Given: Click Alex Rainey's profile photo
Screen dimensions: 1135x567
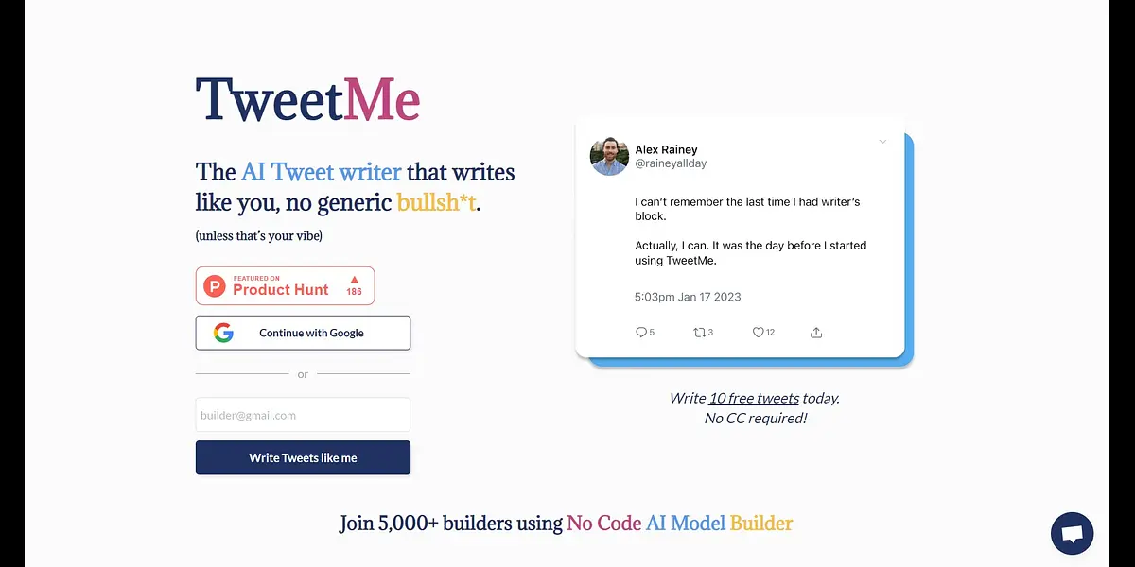Looking at the screenshot, I should click(x=610, y=156).
